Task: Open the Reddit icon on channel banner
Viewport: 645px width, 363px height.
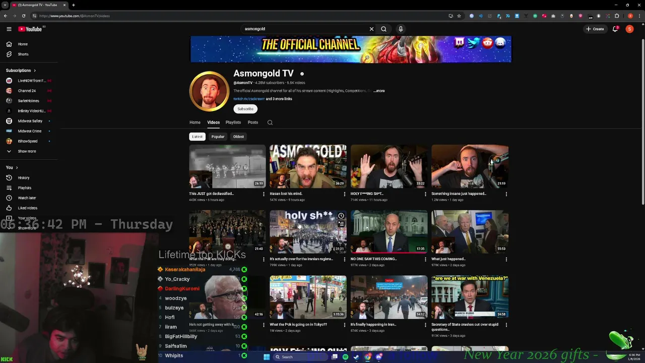Action: tap(487, 43)
